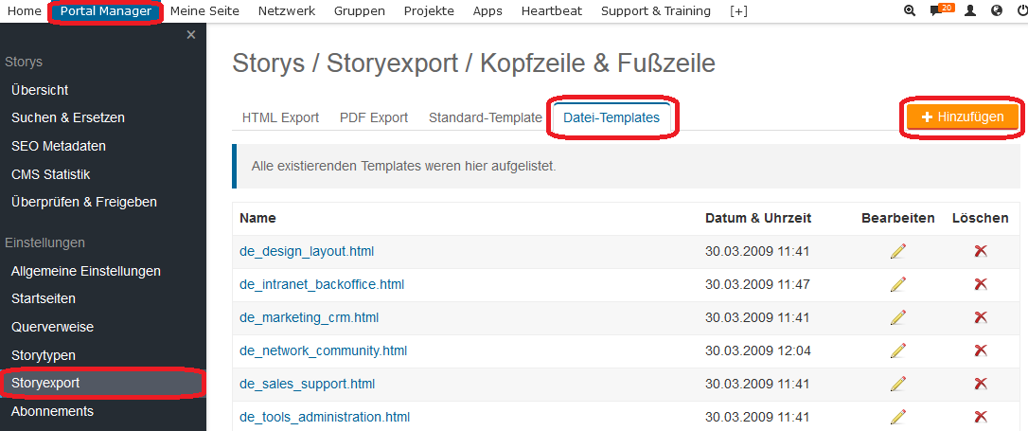This screenshot has height=431, width=1028.
Task: Open Allgemeine Einstellungen in sidebar
Action: [86, 270]
